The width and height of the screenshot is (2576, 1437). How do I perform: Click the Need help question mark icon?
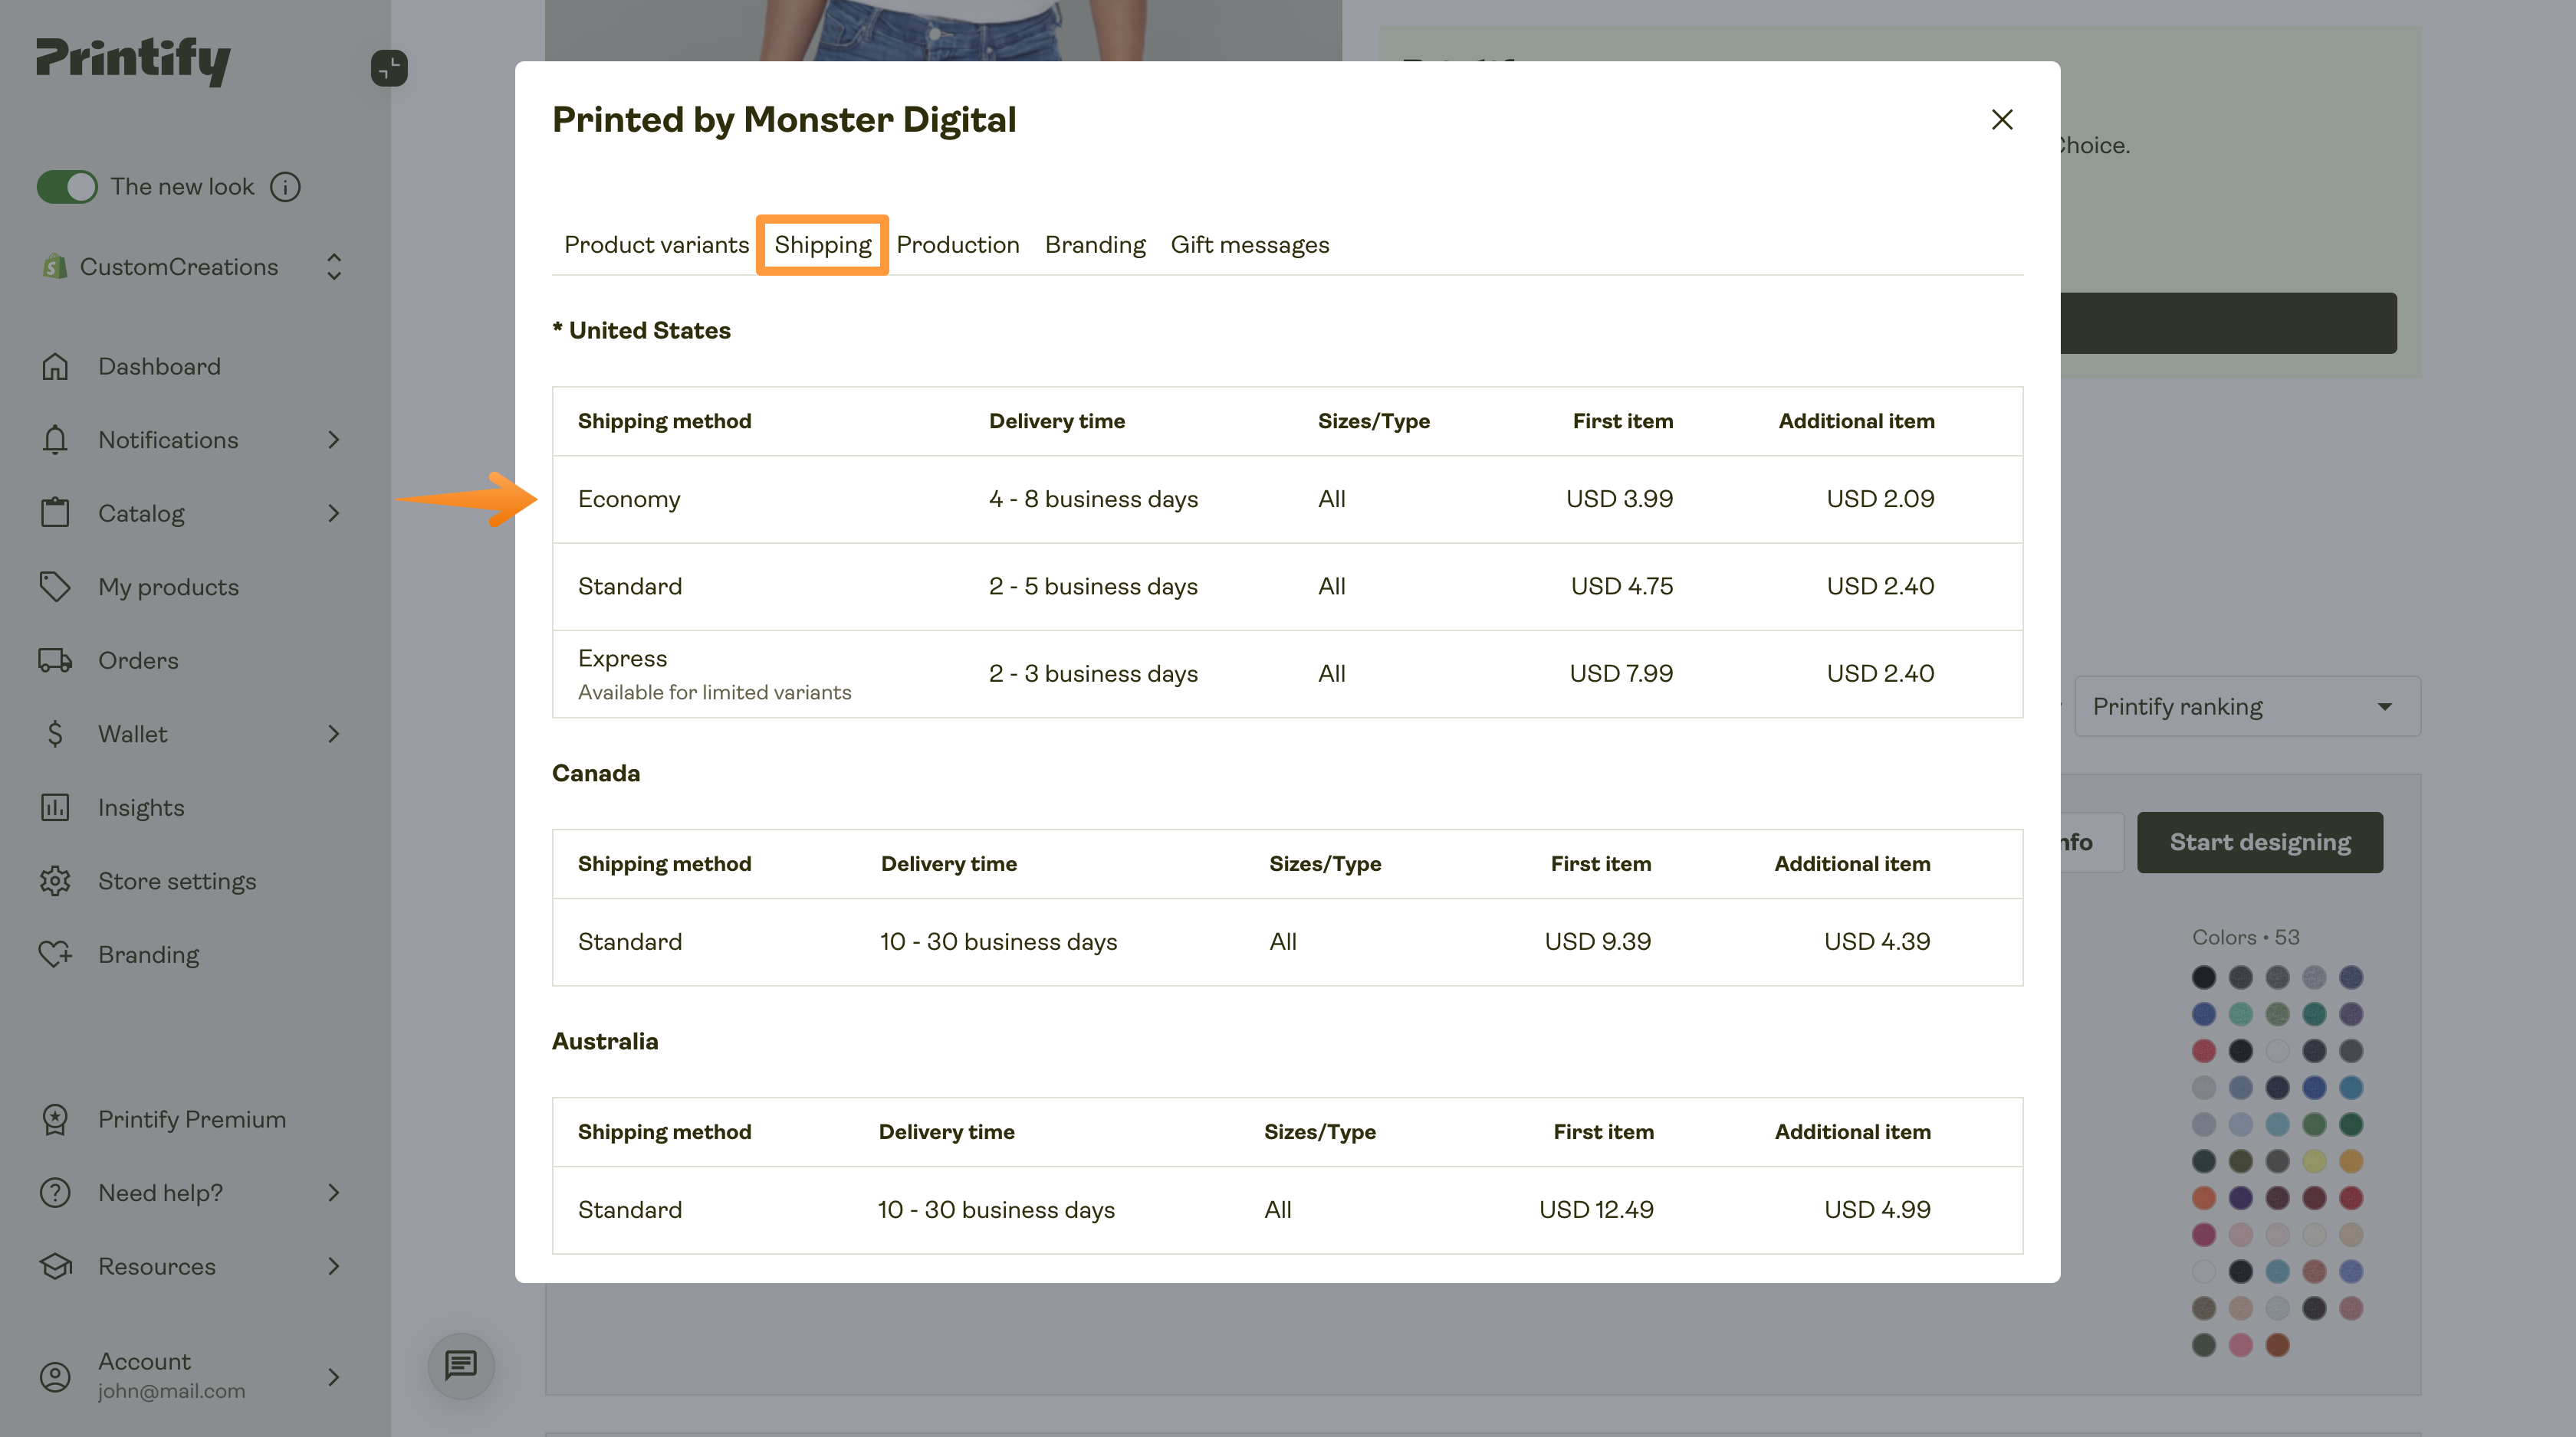click(55, 1193)
